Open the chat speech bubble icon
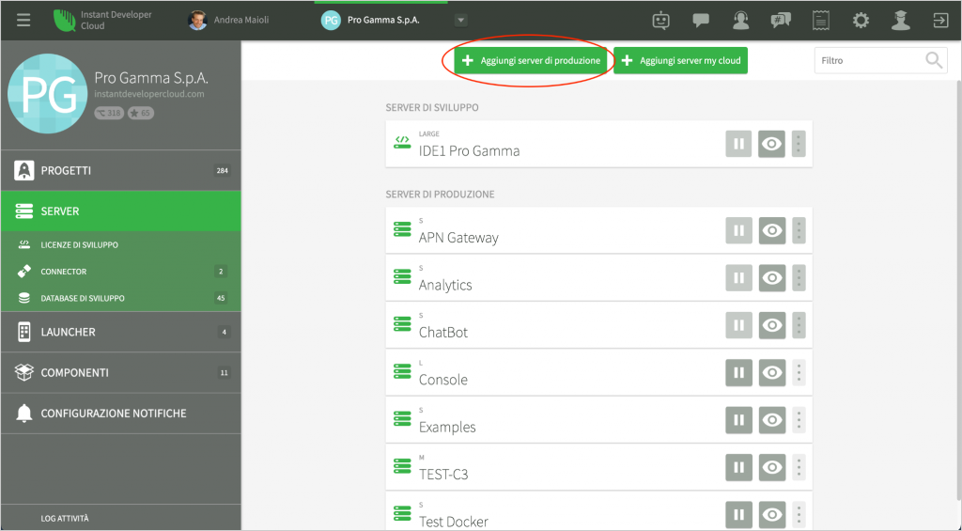 click(701, 21)
